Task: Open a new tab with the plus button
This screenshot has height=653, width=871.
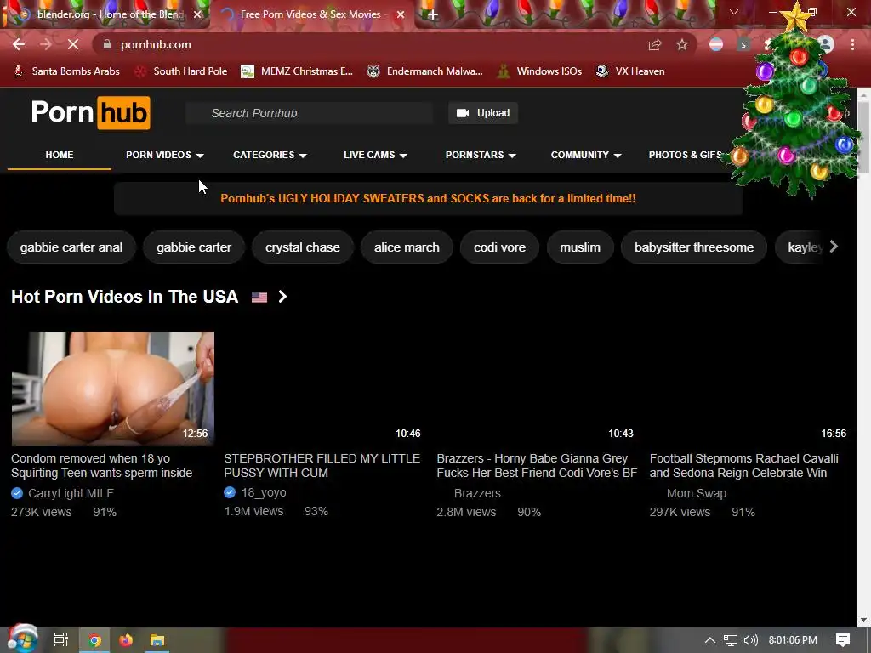Action: [x=433, y=15]
